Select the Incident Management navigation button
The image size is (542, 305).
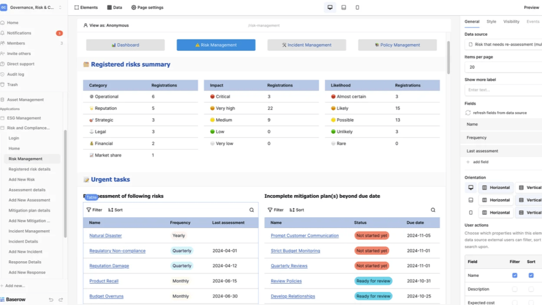(307, 45)
